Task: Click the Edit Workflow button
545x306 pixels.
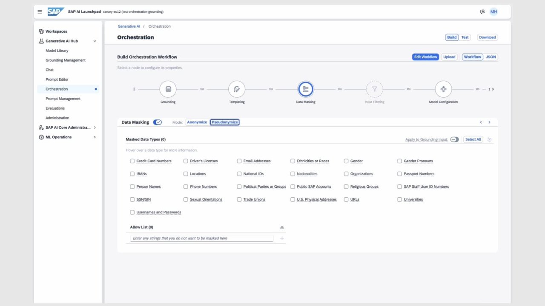Action: (426, 57)
